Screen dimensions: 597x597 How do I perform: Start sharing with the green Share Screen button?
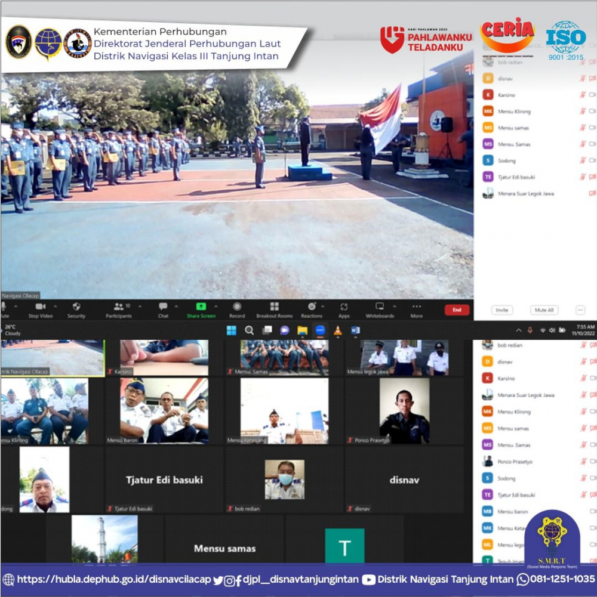[x=201, y=310]
